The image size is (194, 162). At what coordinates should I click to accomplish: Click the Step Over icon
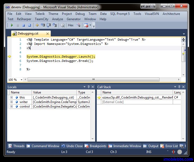[x=49, y=25]
